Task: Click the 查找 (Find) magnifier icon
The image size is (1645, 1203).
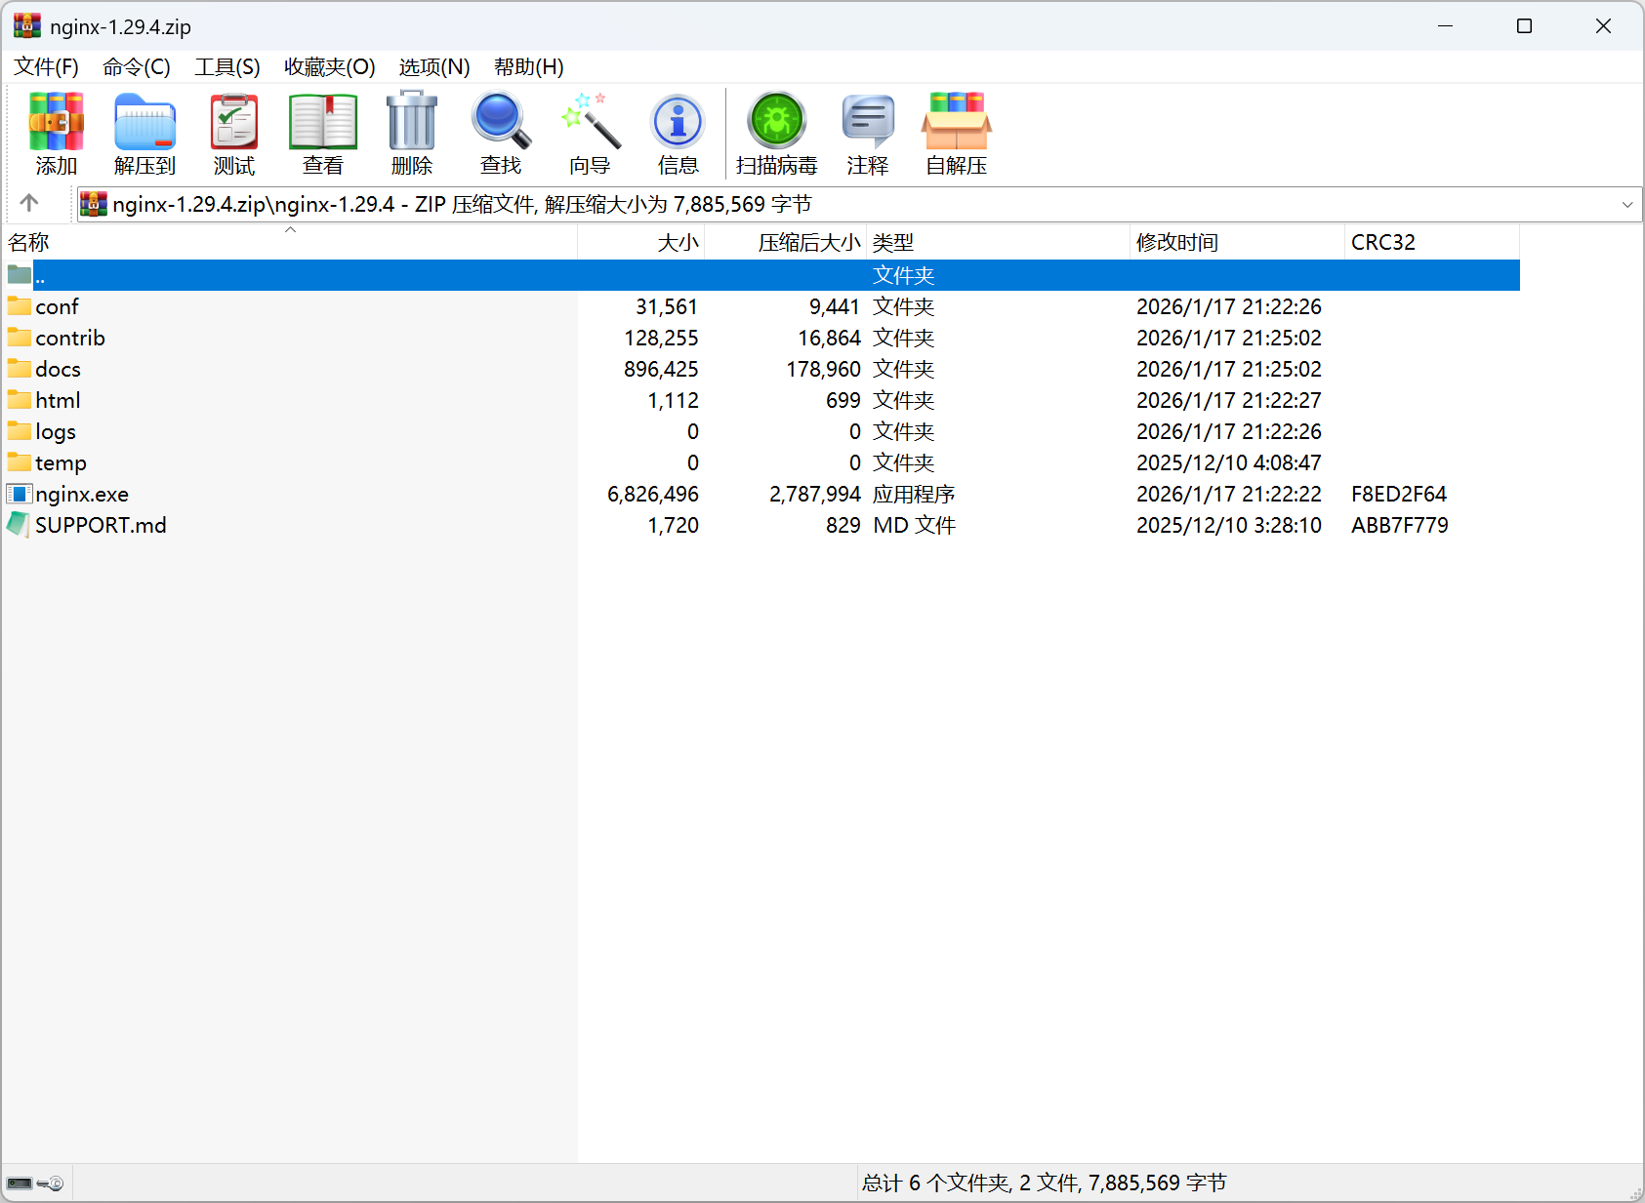Action: [x=501, y=121]
